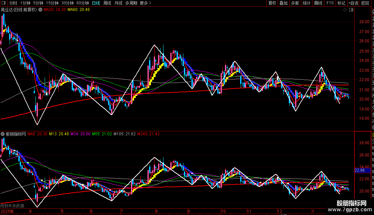Click the 复权 button
374x215 pixels.
pos(272,3)
